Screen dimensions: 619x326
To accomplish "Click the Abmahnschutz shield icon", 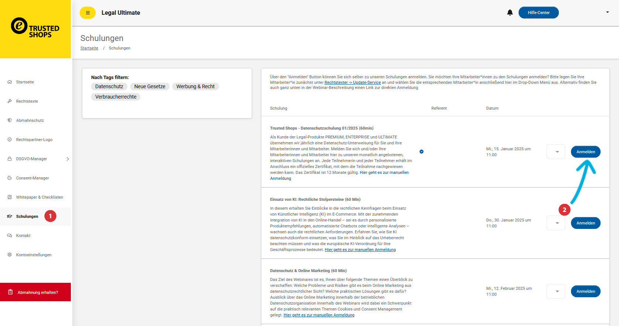I will click(x=10, y=120).
